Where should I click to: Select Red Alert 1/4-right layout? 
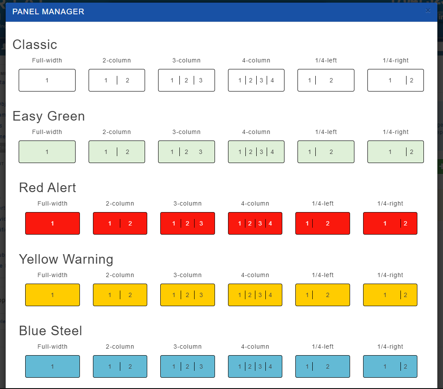390,223
